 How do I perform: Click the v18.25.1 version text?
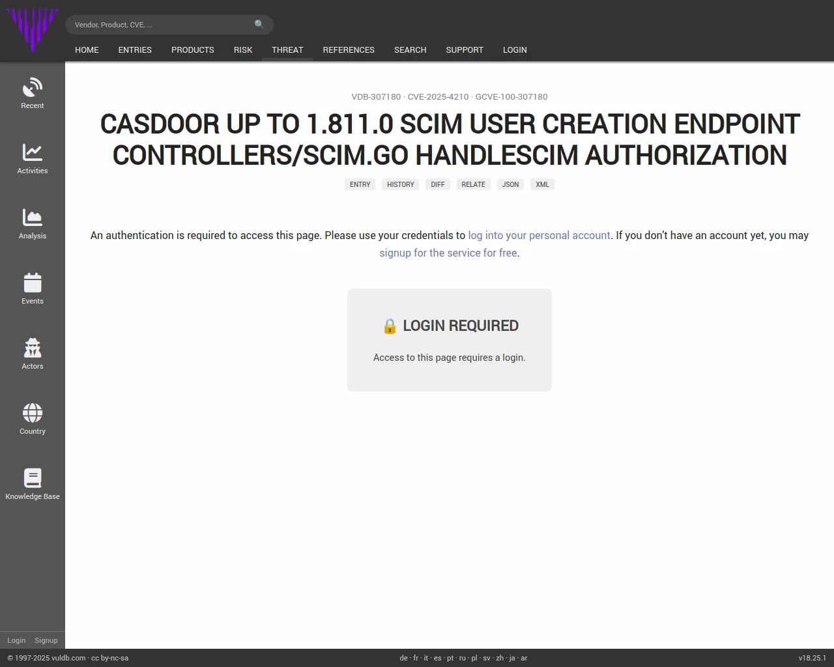point(812,658)
